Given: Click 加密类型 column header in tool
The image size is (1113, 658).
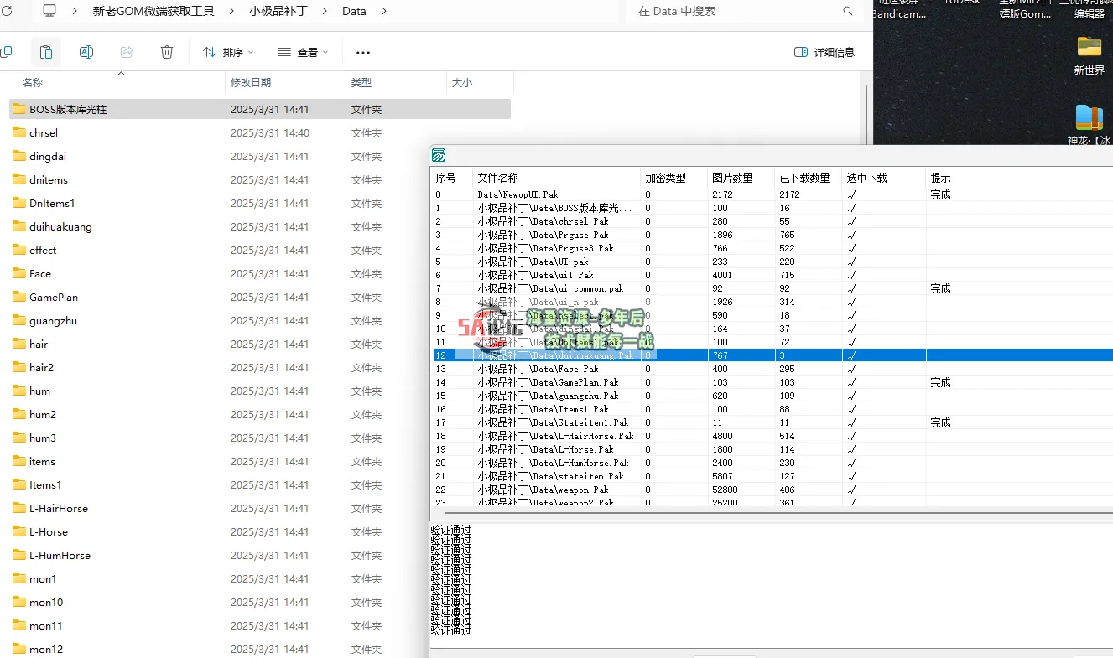Looking at the screenshot, I should 665,178.
